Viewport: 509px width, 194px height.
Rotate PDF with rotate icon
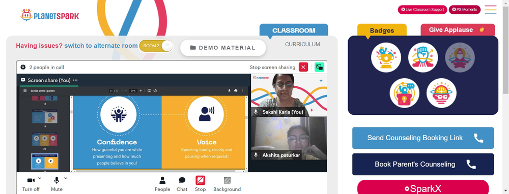point(155,91)
